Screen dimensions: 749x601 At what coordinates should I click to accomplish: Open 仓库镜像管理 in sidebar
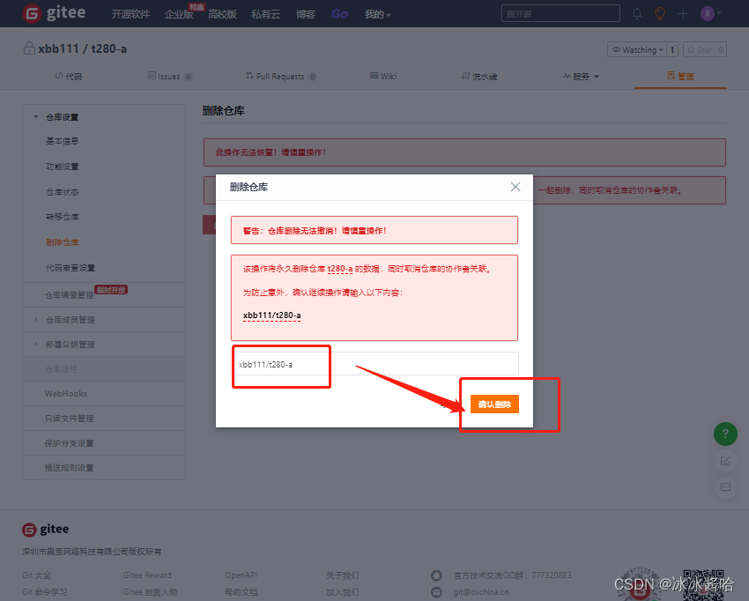coord(70,294)
